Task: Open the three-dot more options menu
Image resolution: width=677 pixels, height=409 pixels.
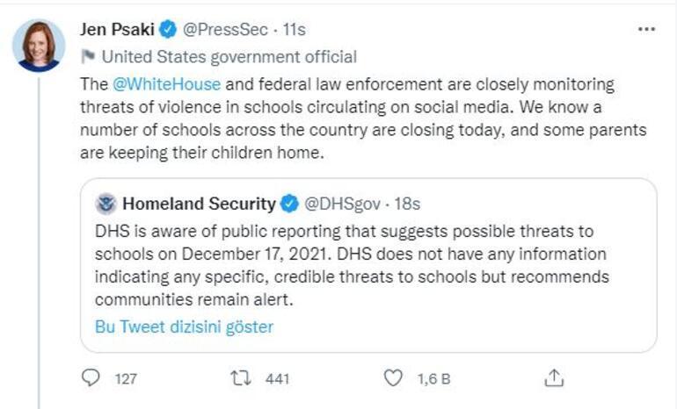Action: pos(646,29)
